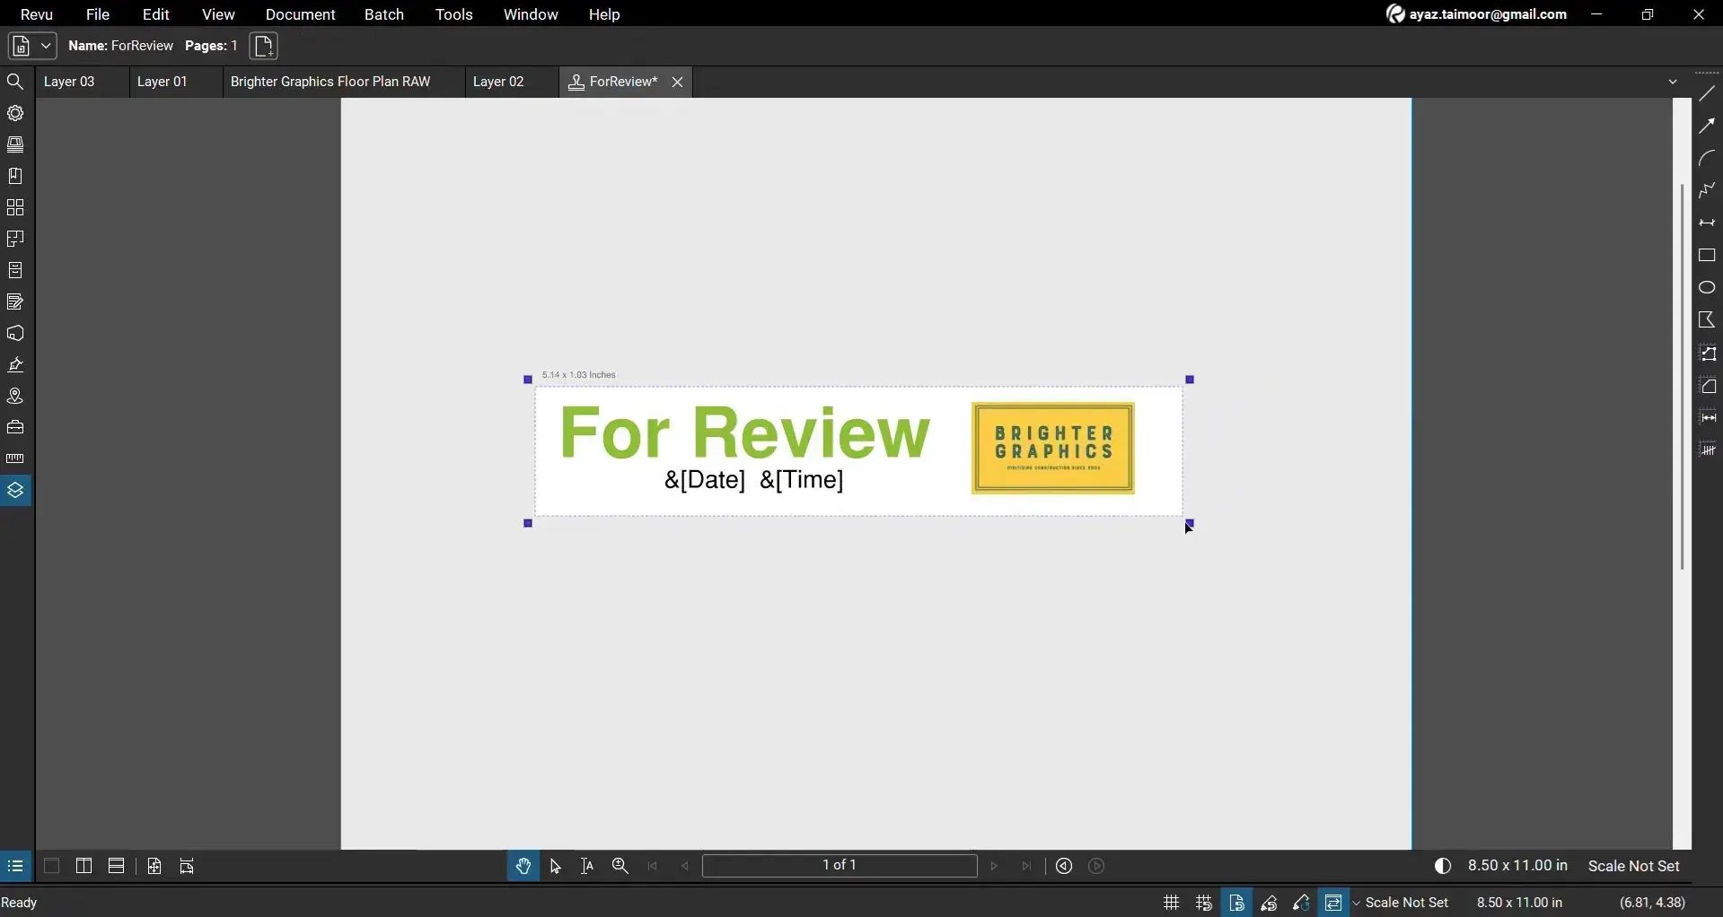
Task: Open the Bookmarks panel
Action: click(x=15, y=176)
